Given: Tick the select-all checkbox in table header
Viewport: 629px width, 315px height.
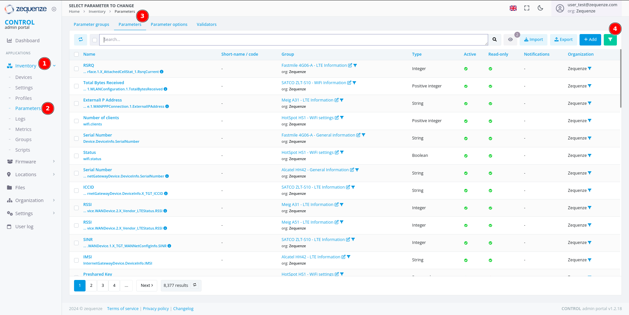Looking at the screenshot, I should coord(76,54).
